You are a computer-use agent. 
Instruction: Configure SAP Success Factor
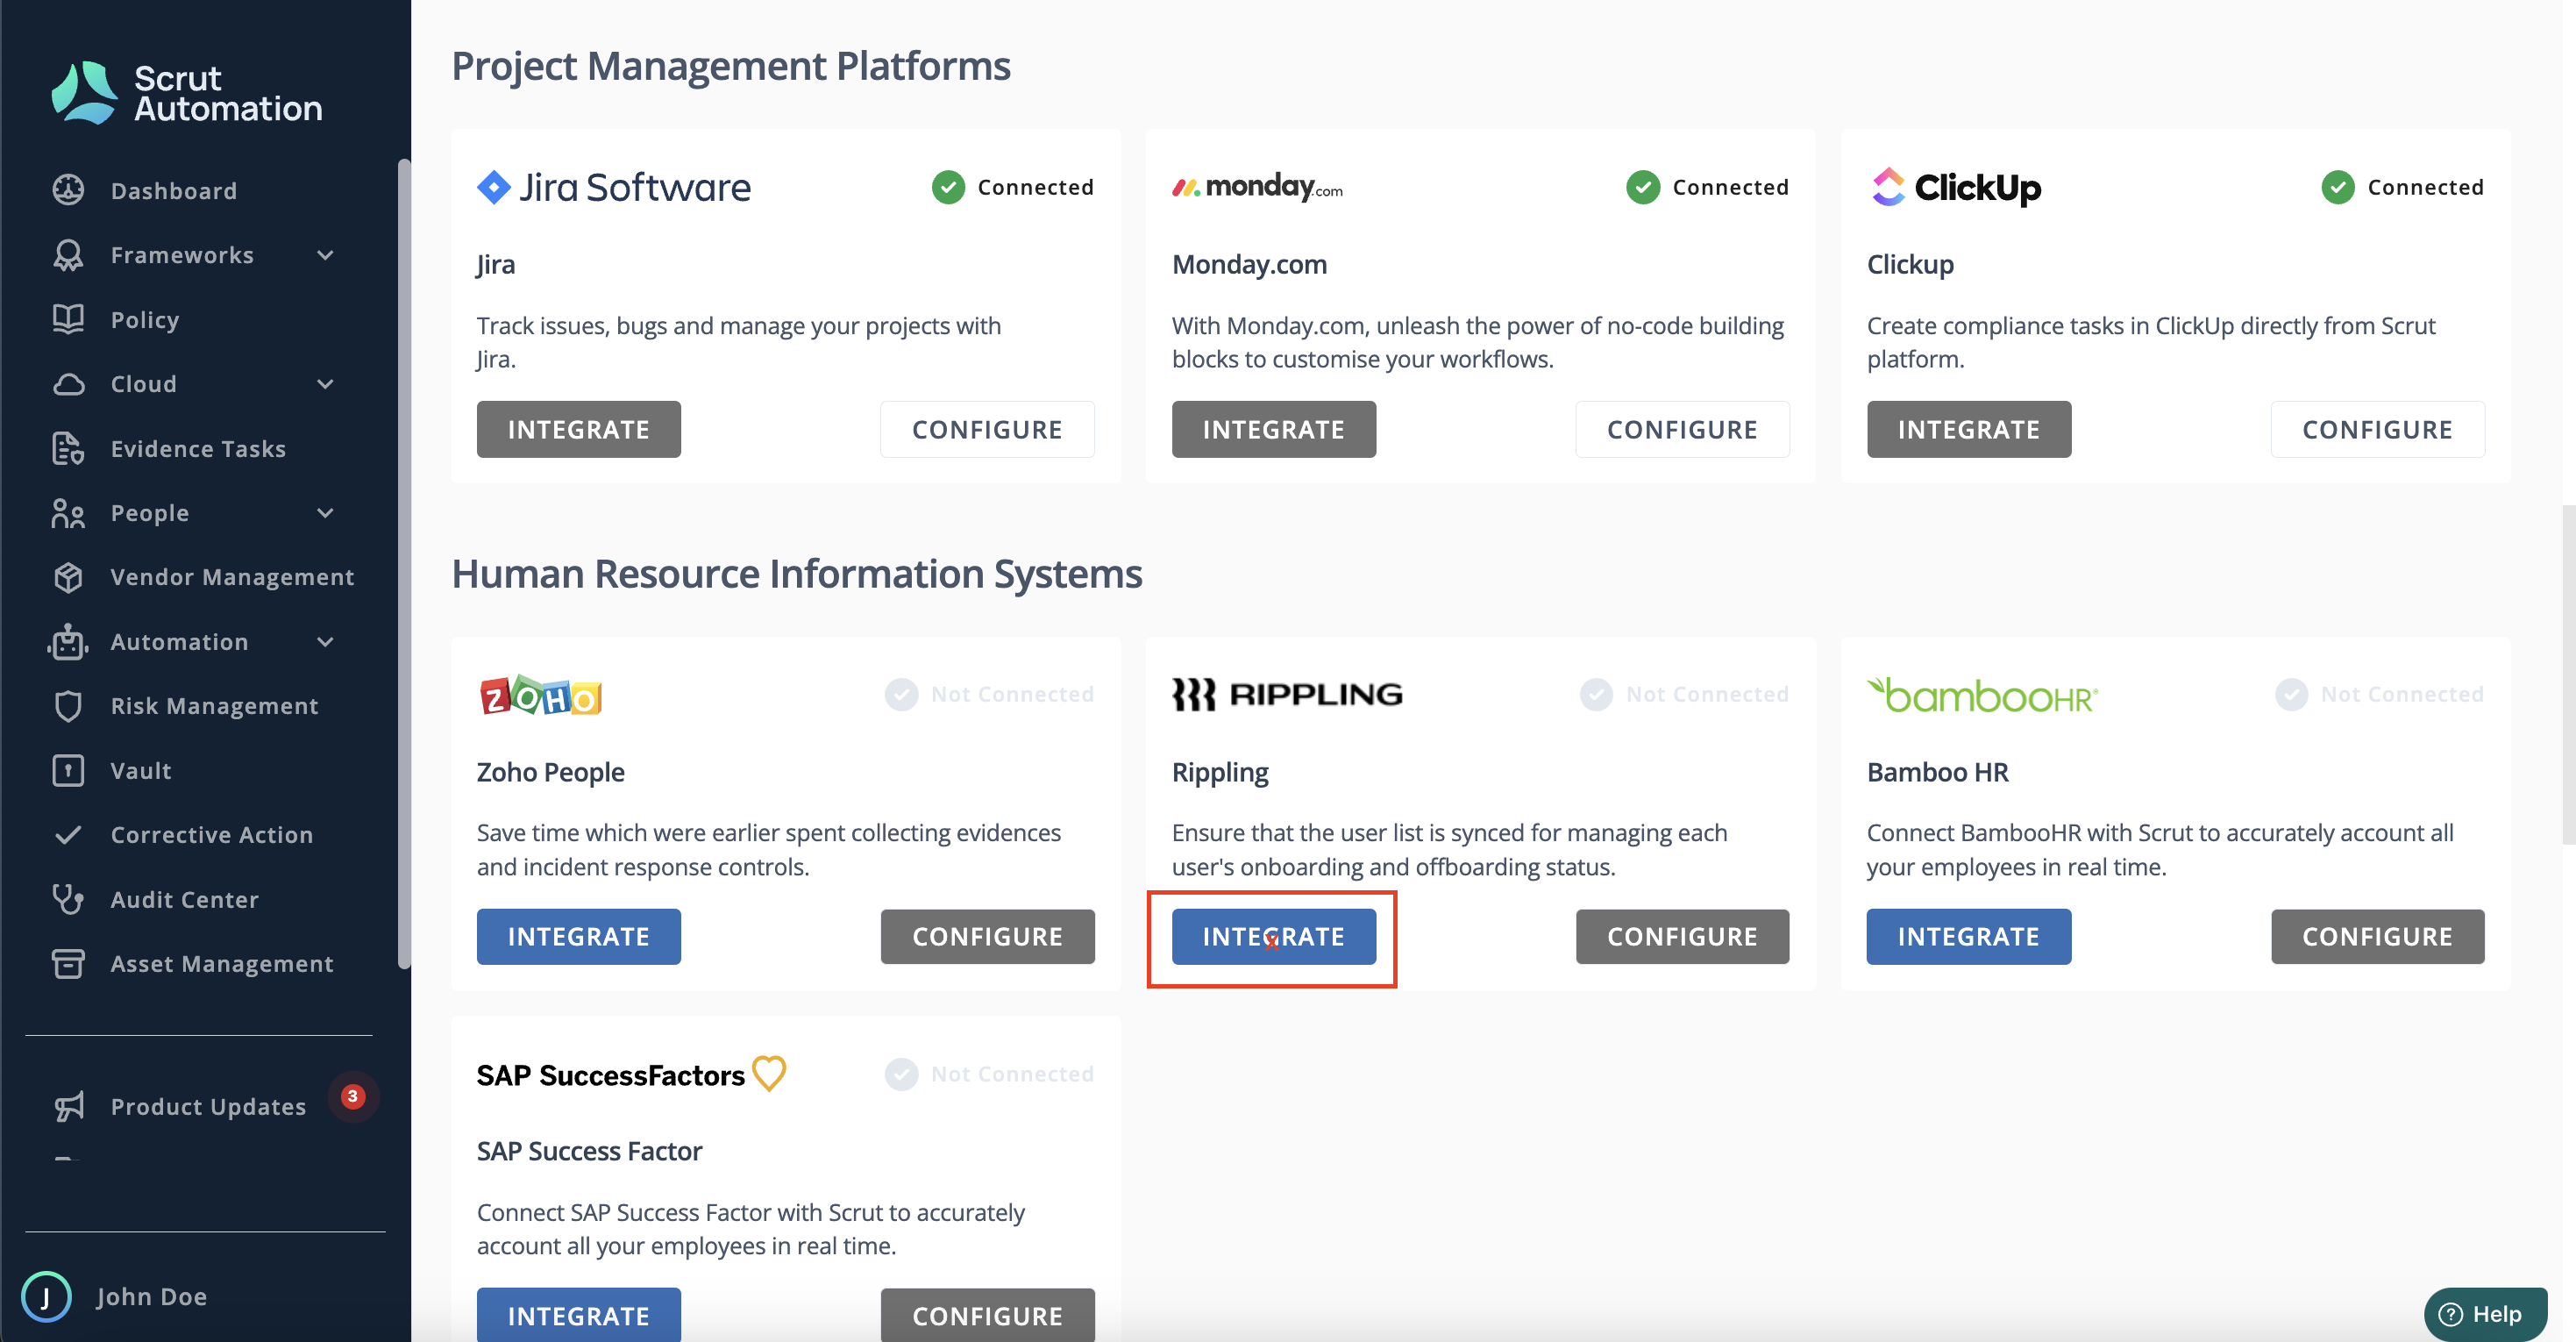pyautogui.click(x=987, y=1315)
